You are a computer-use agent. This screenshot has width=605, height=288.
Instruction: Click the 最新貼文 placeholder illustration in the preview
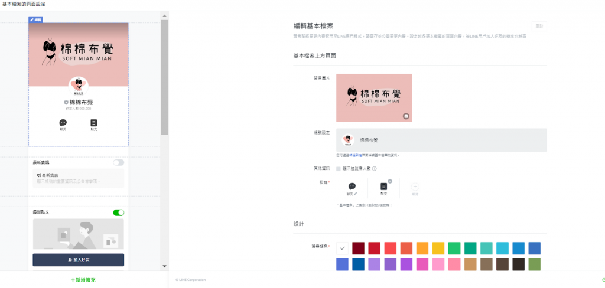(x=79, y=234)
